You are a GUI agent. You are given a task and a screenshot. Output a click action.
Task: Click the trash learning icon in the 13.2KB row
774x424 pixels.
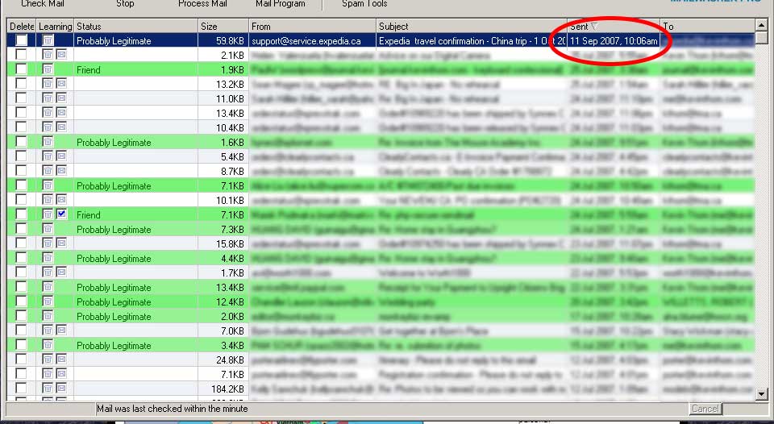click(x=48, y=84)
